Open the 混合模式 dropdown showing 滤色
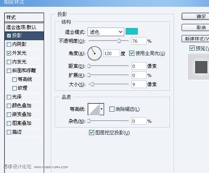The width and height of the screenshot is (209, 173). click(x=106, y=32)
